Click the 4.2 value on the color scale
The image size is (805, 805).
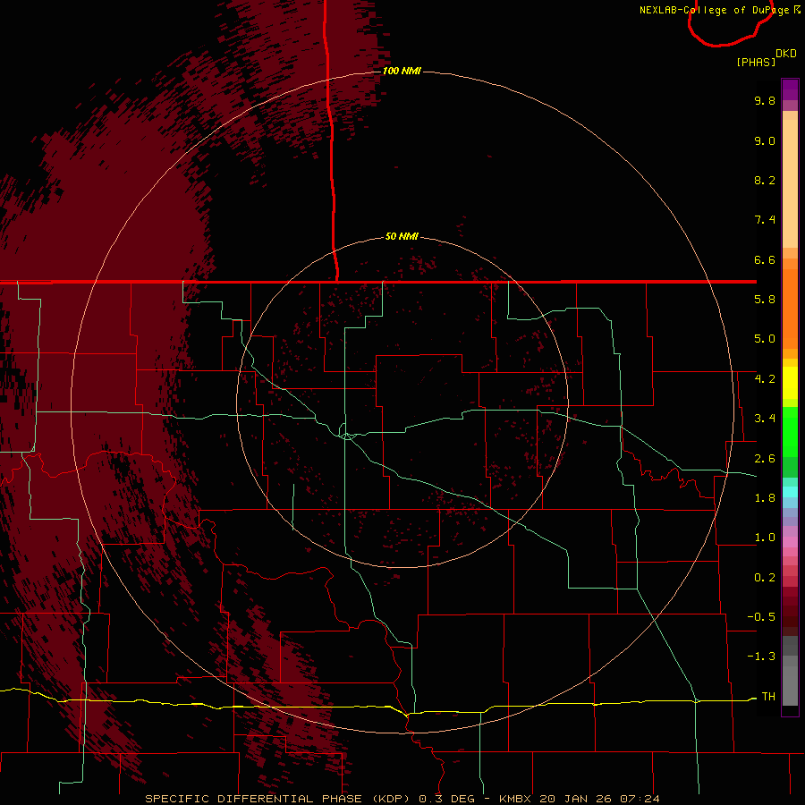[765, 379]
